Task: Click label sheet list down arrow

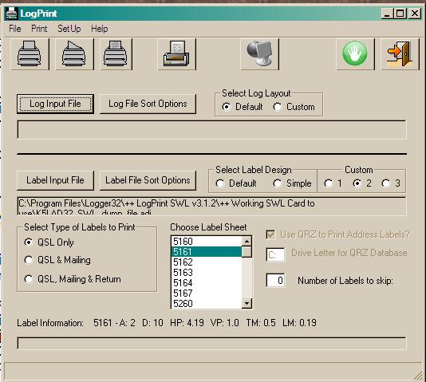Action: tap(247, 303)
